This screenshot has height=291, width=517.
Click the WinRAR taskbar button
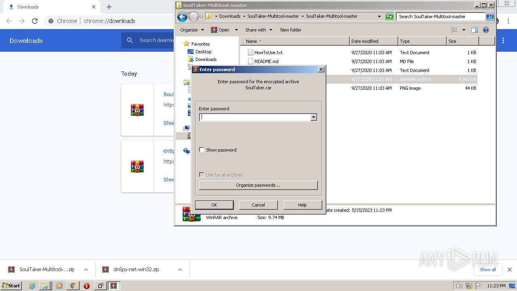pyautogui.click(x=113, y=286)
